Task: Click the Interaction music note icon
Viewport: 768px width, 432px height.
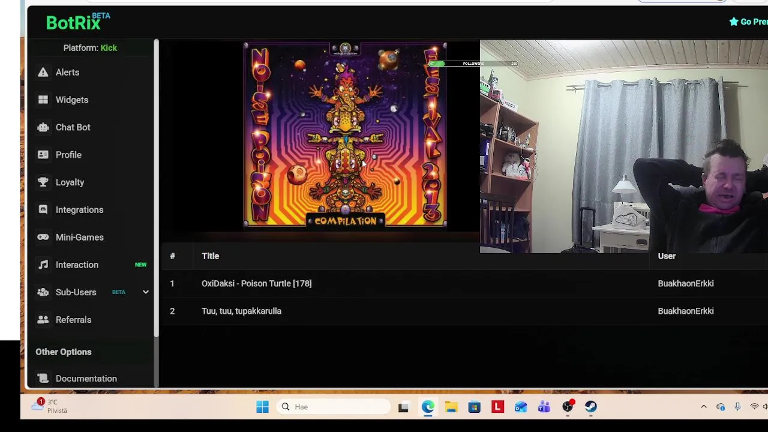Action: (43, 265)
